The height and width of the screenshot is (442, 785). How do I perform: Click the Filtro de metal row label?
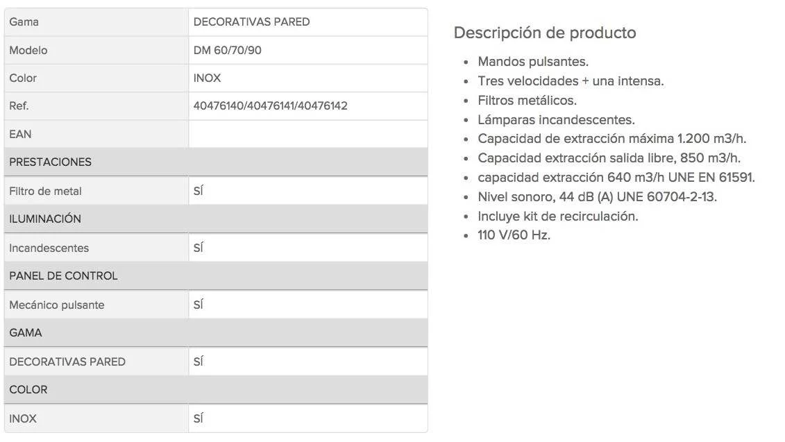[45, 192]
